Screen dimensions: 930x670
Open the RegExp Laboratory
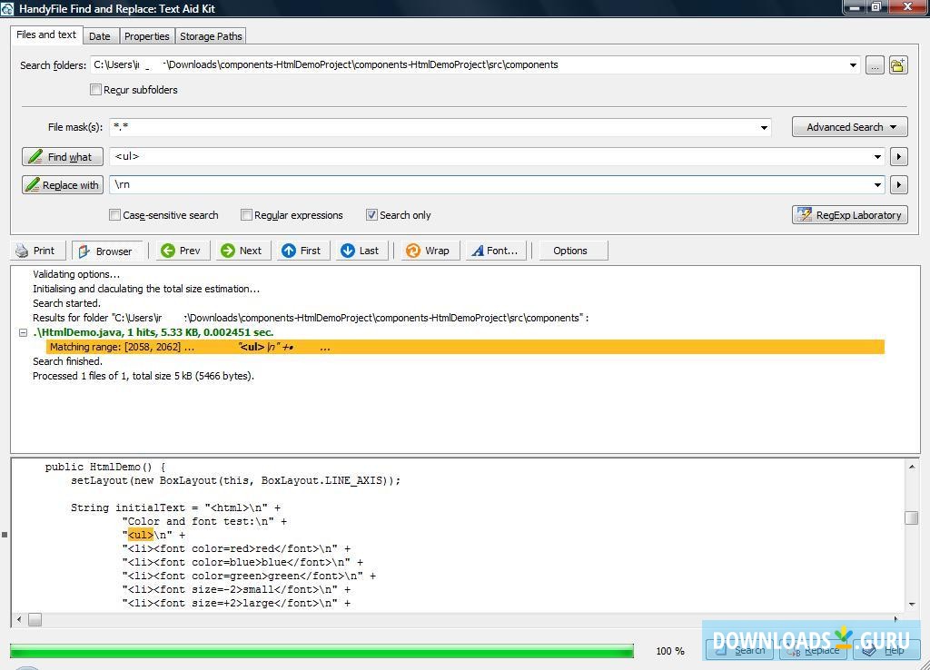coord(849,214)
